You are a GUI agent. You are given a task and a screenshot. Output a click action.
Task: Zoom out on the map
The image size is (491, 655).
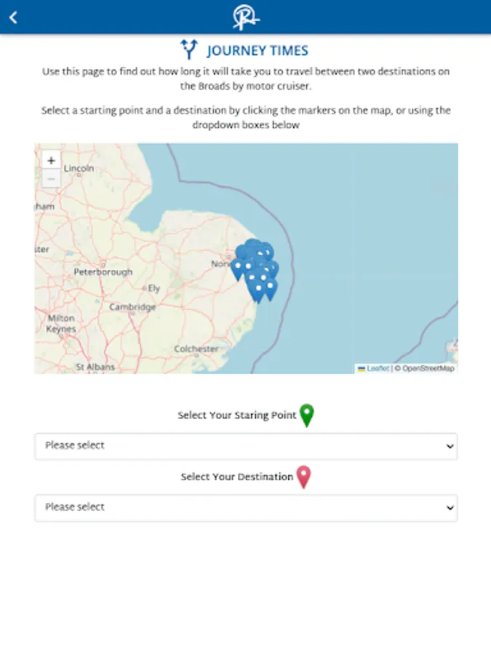pyautogui.click(x=51, y=178)
